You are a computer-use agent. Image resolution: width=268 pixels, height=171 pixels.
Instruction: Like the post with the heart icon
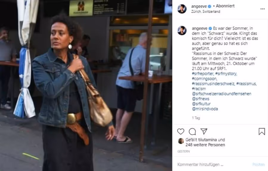(181, 132)
